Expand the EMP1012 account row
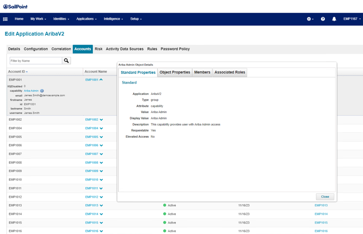Viewport: 363px width, 234px height. (x=101, y=197)
